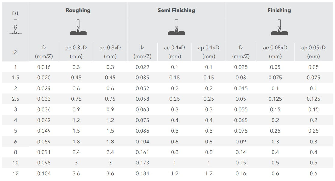Click the diameter 2.5 row label
Viewport: 335px width, 181px height.
[15, 99]
